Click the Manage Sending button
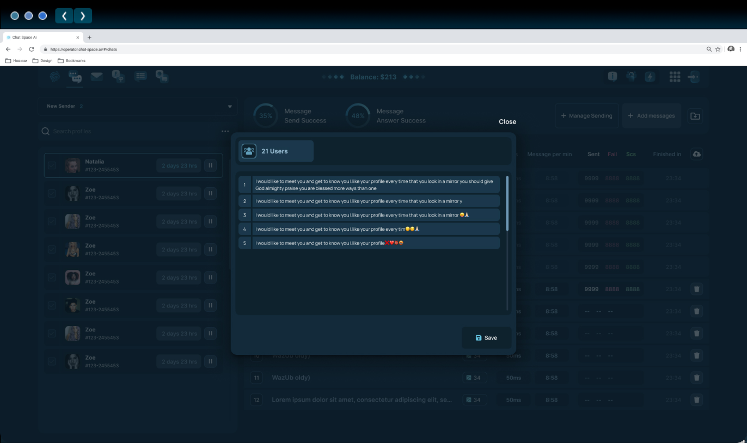 coord(586,116)
